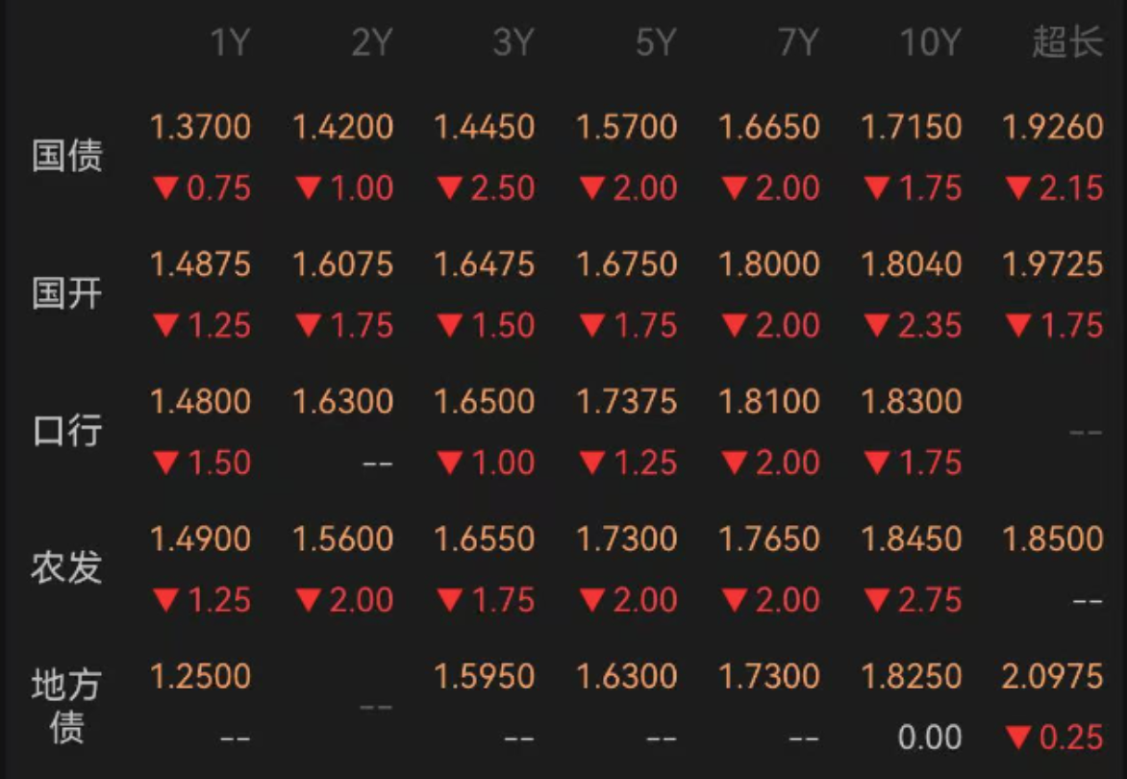Click the 口行 5Y yield 1.7375

pyautogui.click(x=627, y=401)
